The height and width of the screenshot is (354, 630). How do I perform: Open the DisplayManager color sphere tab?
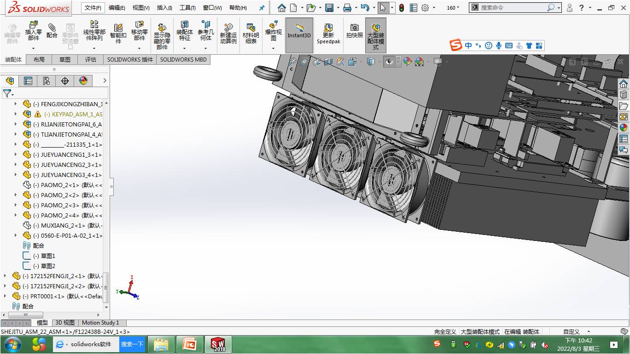pyautogui.click(x=83, y=81)
